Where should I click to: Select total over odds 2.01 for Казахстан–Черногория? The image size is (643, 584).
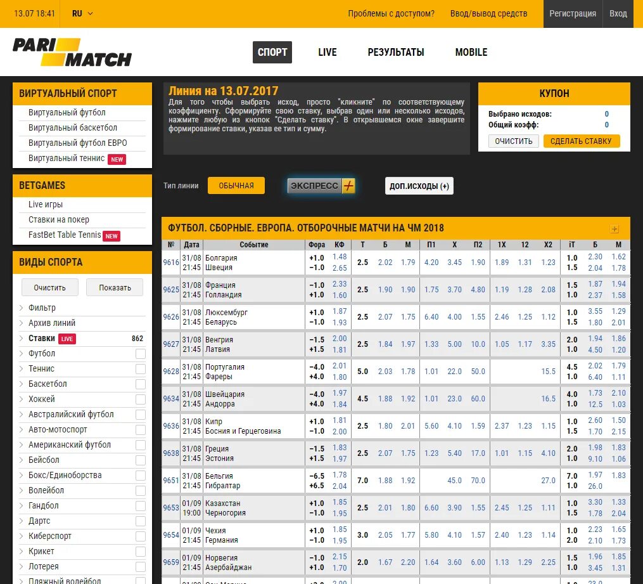point(385,508)
